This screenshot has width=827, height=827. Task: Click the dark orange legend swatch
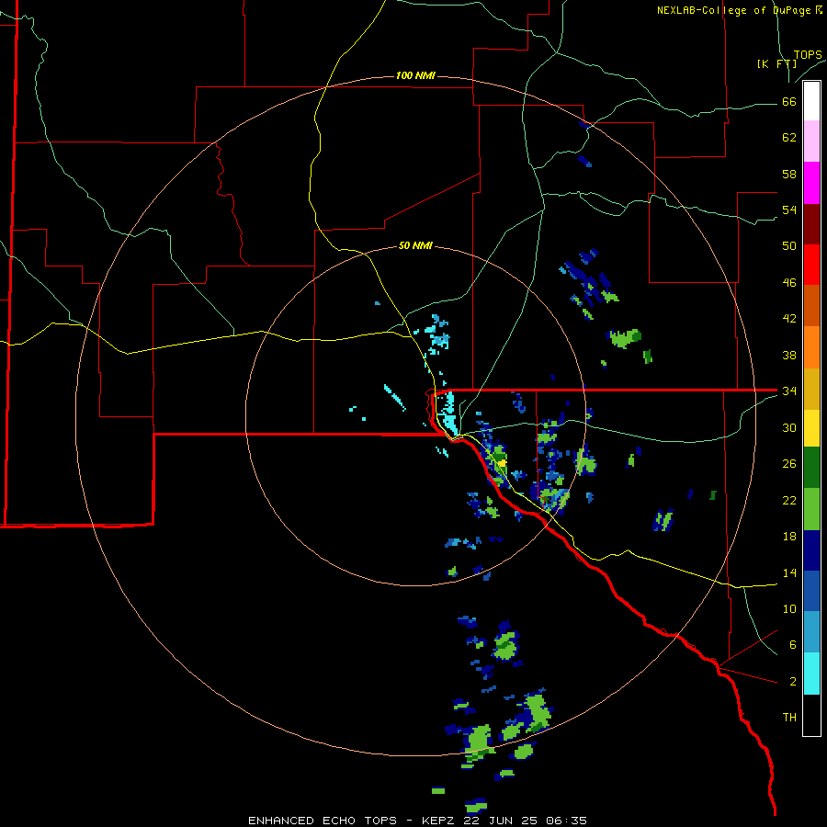click(811, 306)
